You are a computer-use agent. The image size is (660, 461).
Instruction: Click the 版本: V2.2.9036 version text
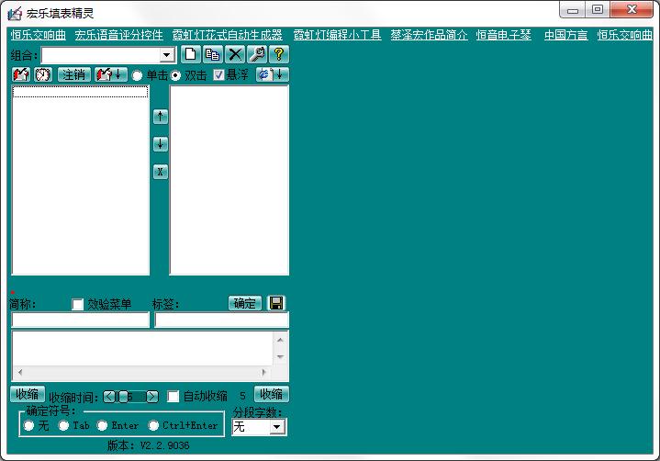148,445
